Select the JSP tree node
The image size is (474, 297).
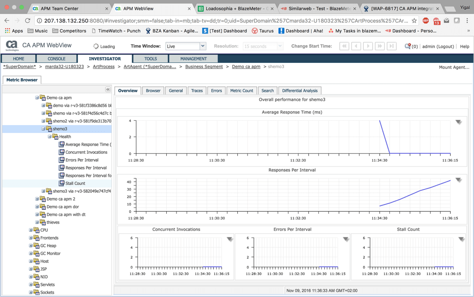pos(44,269)
